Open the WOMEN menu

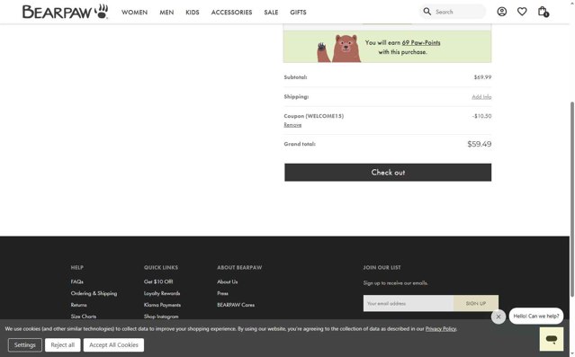(x=135, y=13)
